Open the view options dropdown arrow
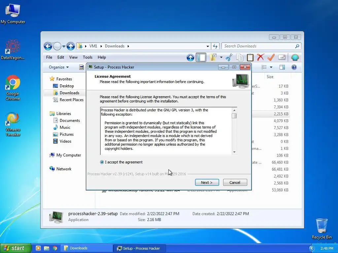Screen dimensions: 338x253 tap(271, 67)
